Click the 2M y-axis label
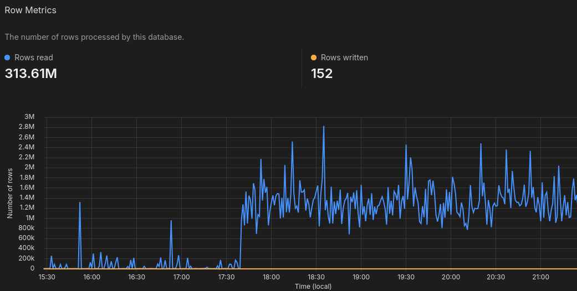 [29, 167]
